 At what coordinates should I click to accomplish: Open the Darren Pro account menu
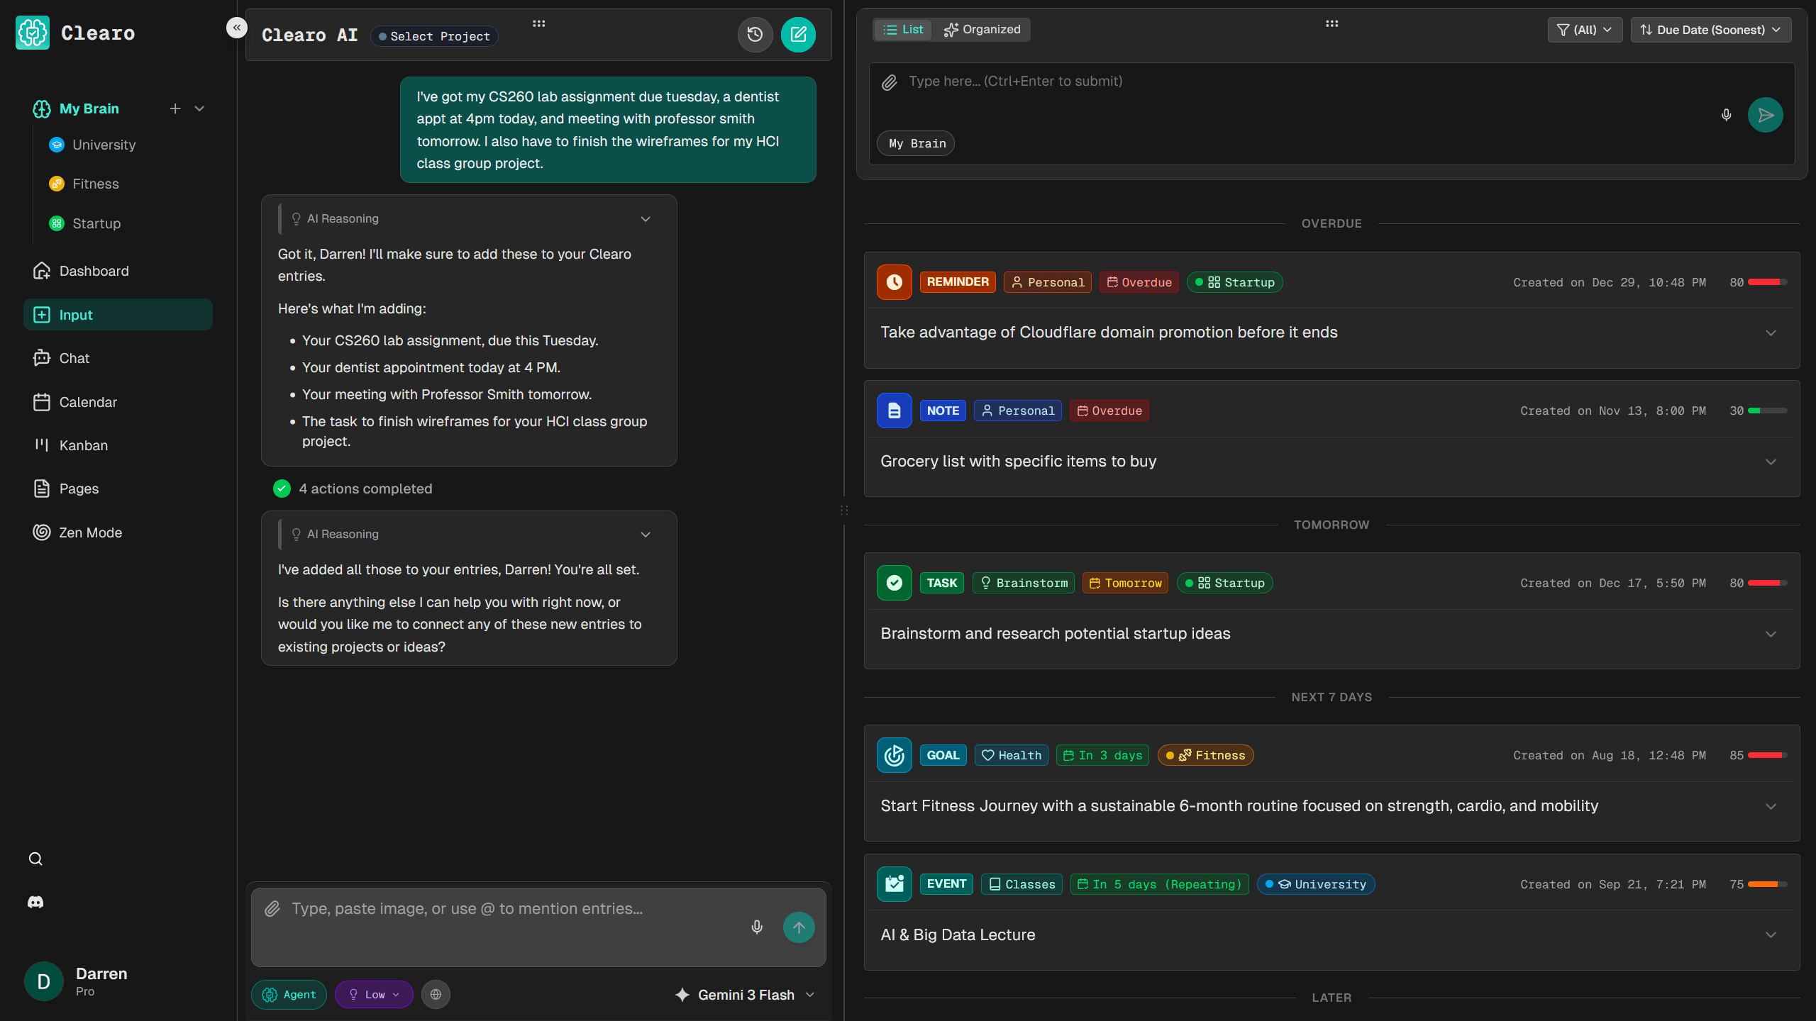(78, 981)
